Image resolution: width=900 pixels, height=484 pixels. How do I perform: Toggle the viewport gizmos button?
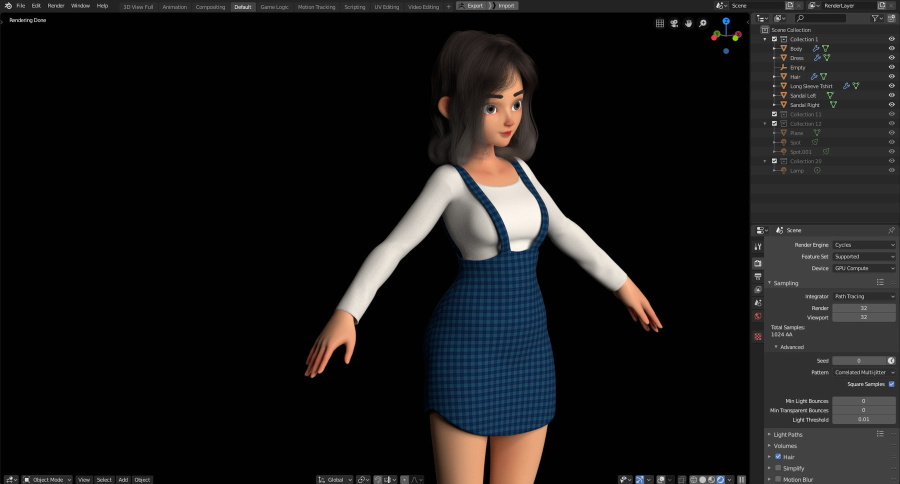[640, 479]
